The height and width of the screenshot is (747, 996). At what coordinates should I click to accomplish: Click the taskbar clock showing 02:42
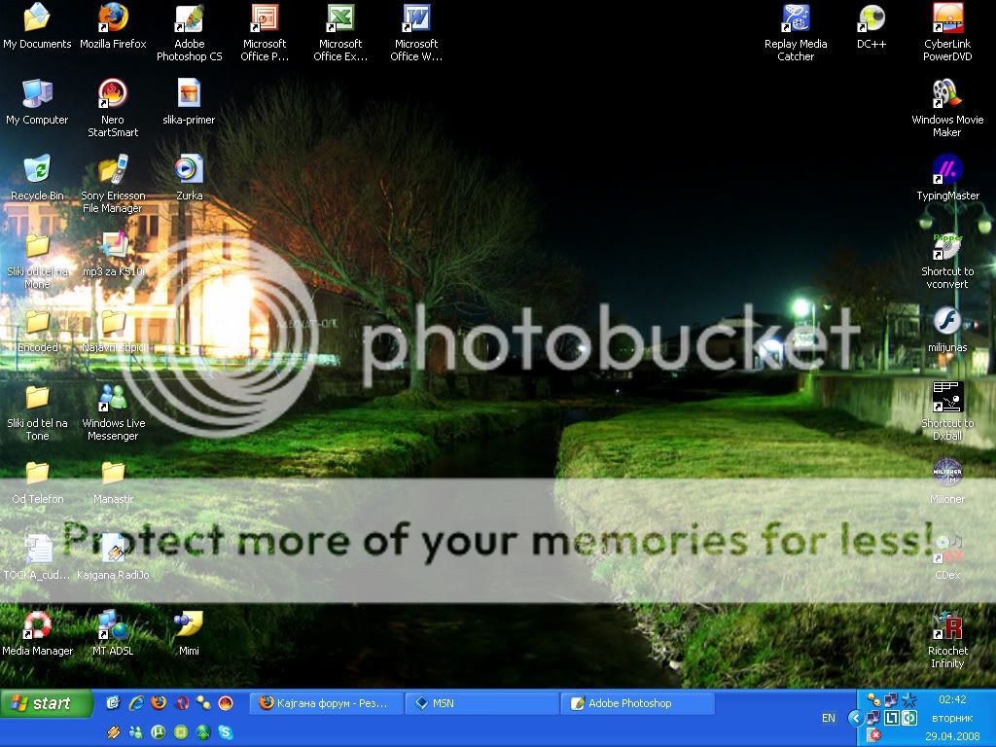tap(952, 699)
